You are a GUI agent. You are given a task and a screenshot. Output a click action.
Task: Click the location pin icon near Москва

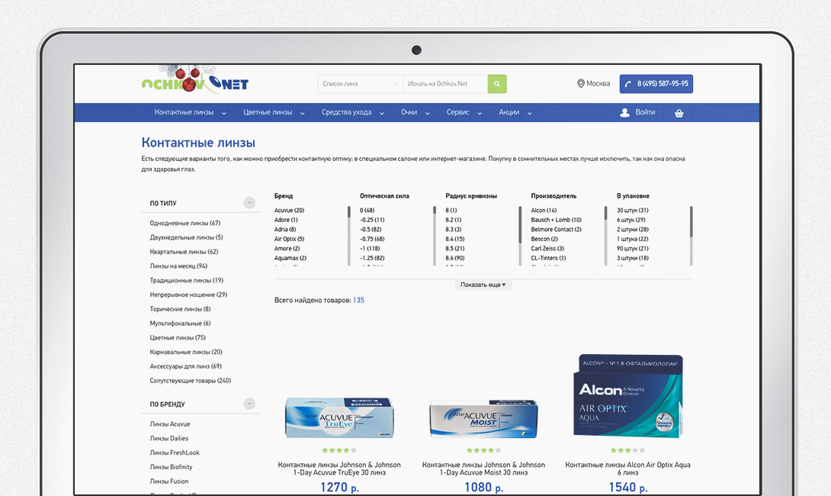[580, 83]
